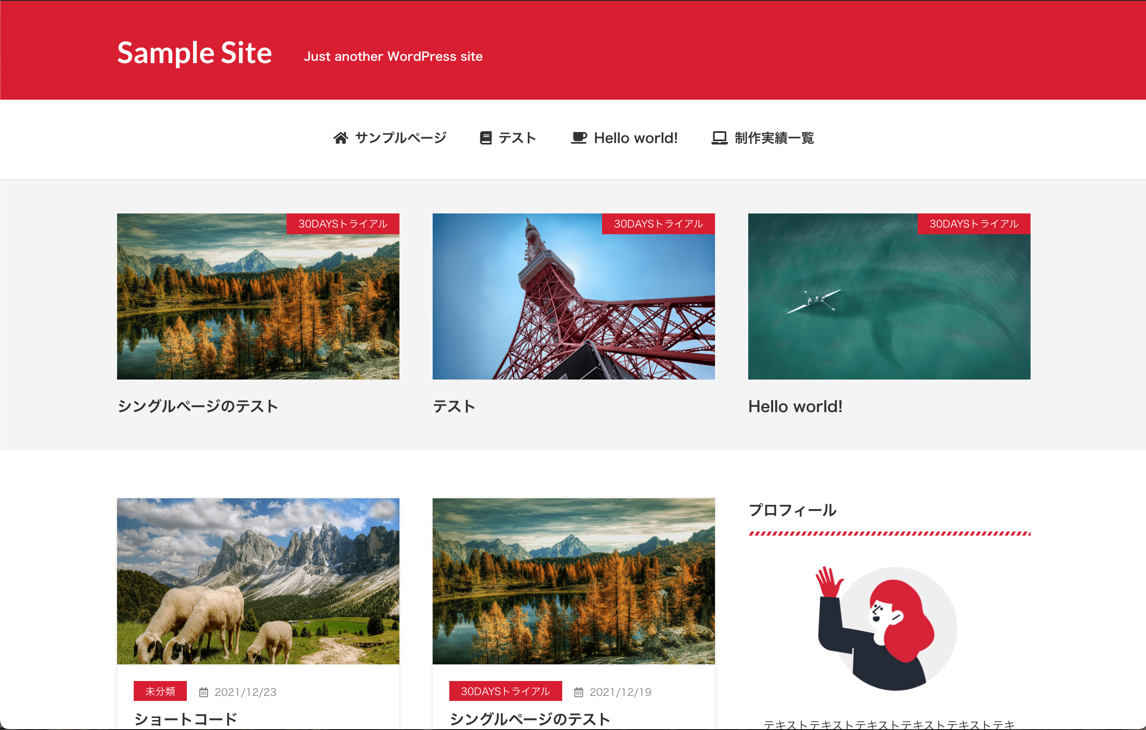Click the Sample Site title link
1146x730 pixels.
click(194, 53)
